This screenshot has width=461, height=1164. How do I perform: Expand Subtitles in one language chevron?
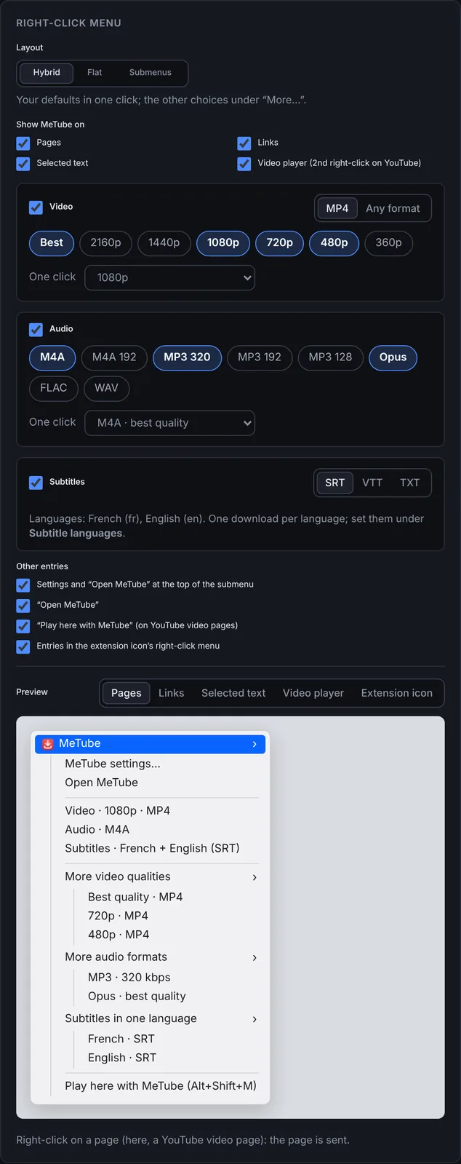point(254,1020)
